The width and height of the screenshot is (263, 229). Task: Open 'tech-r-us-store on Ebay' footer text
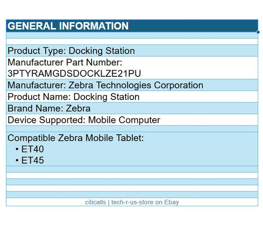[145, 202]
